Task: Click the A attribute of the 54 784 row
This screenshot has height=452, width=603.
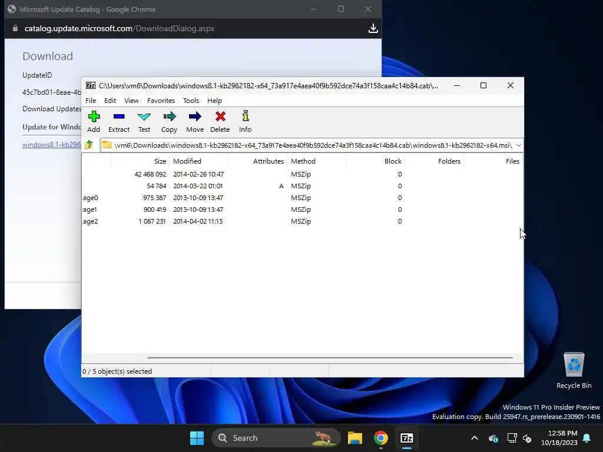Action: tap(281, 186)
